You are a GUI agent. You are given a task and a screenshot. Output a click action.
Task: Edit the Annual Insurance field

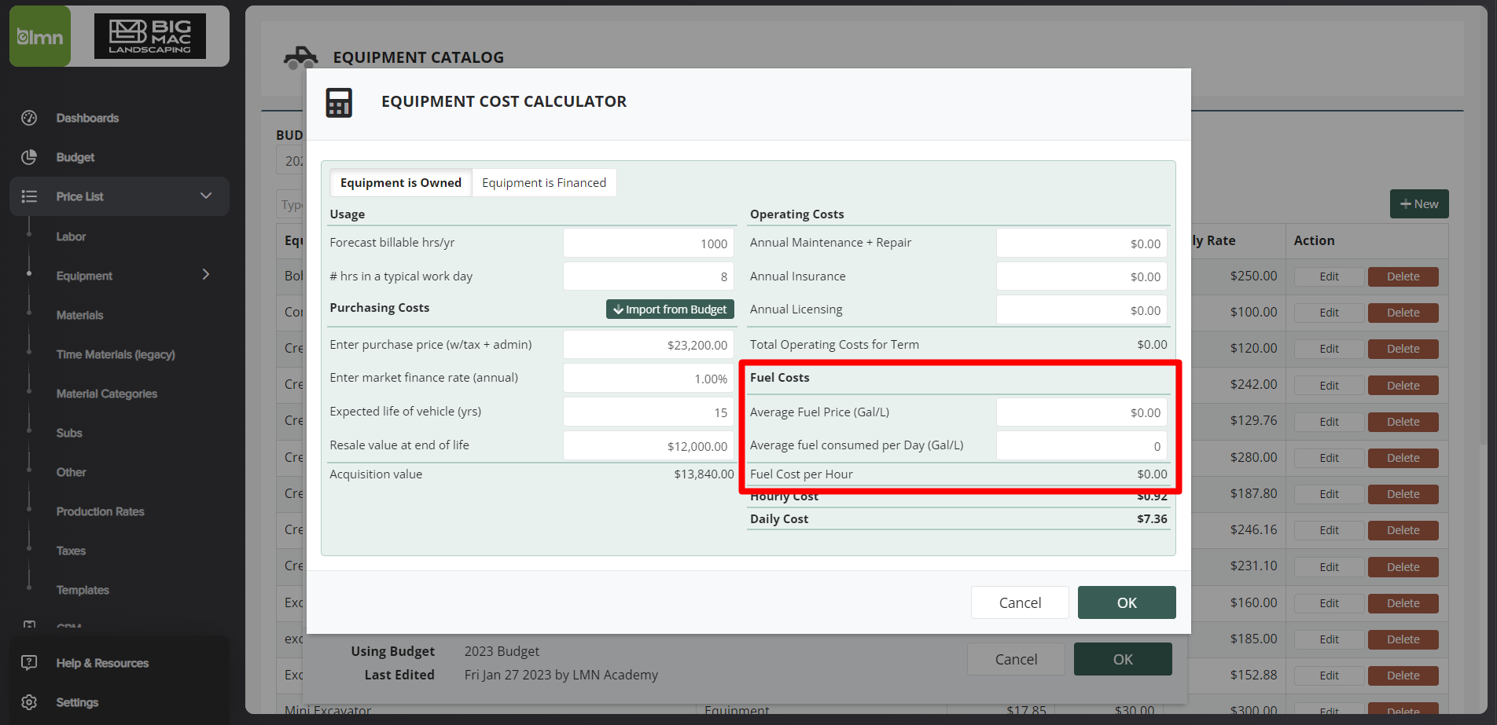click(1082, 276)
